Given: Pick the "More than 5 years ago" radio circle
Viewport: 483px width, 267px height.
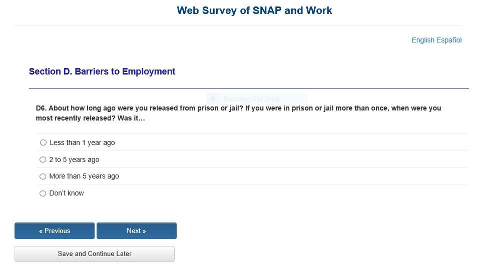Looking at the screenshot, I should point(43,176).
